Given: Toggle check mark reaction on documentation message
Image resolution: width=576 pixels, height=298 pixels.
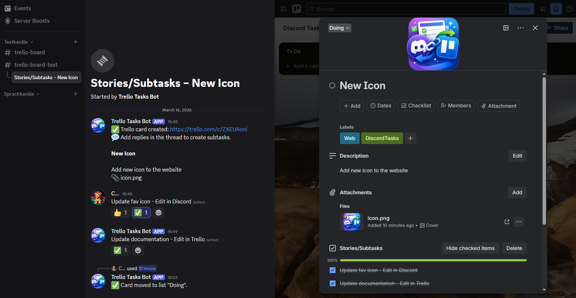Looking at the screenshot, I should [121, 250].
